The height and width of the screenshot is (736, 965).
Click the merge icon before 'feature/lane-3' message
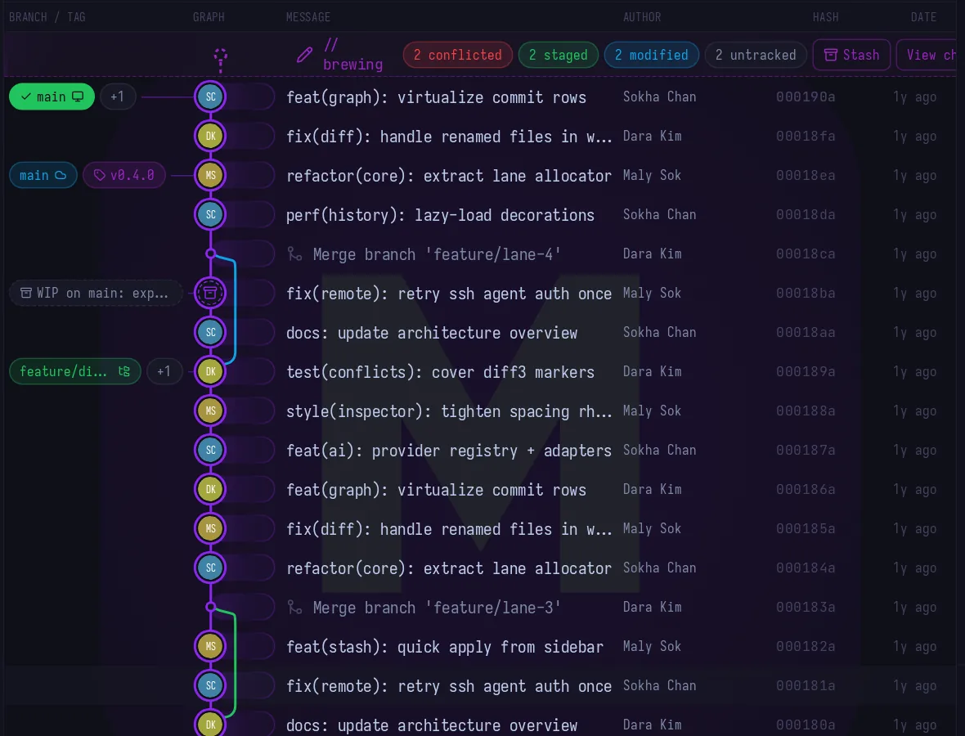(x=294, y=608)
